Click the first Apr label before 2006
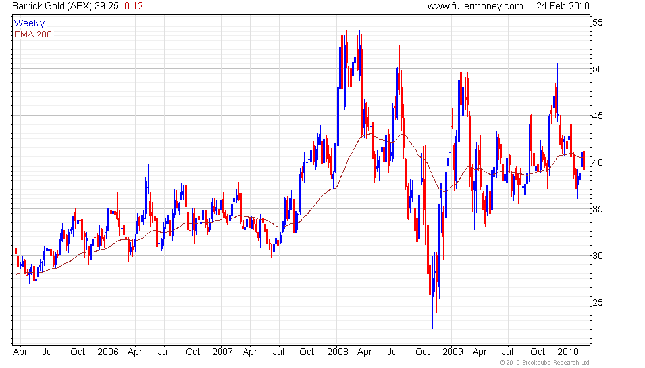This screenshot has height=368, width=645. (20, 352)
